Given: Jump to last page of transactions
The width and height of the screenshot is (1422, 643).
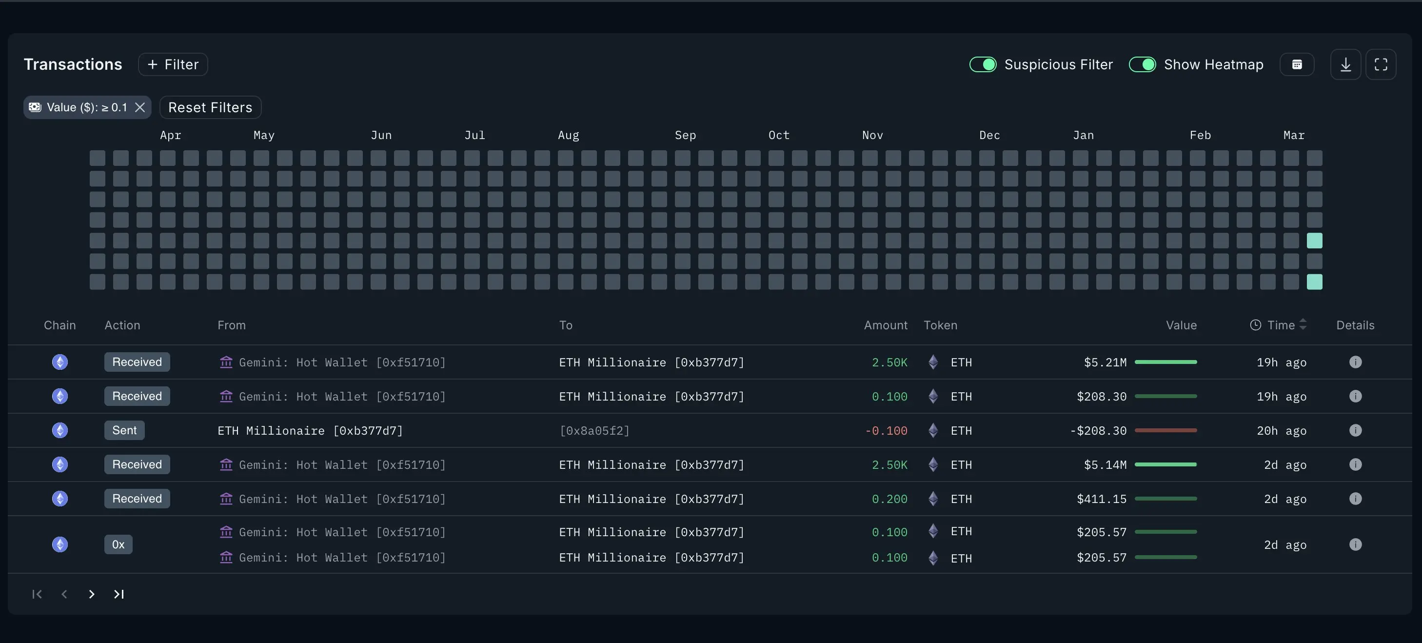Looking at the screenshot, I should [118, 594].
